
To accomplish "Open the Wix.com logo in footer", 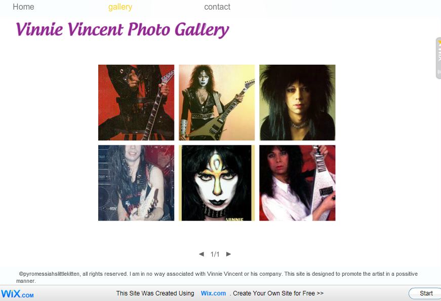I will point(17,294).
